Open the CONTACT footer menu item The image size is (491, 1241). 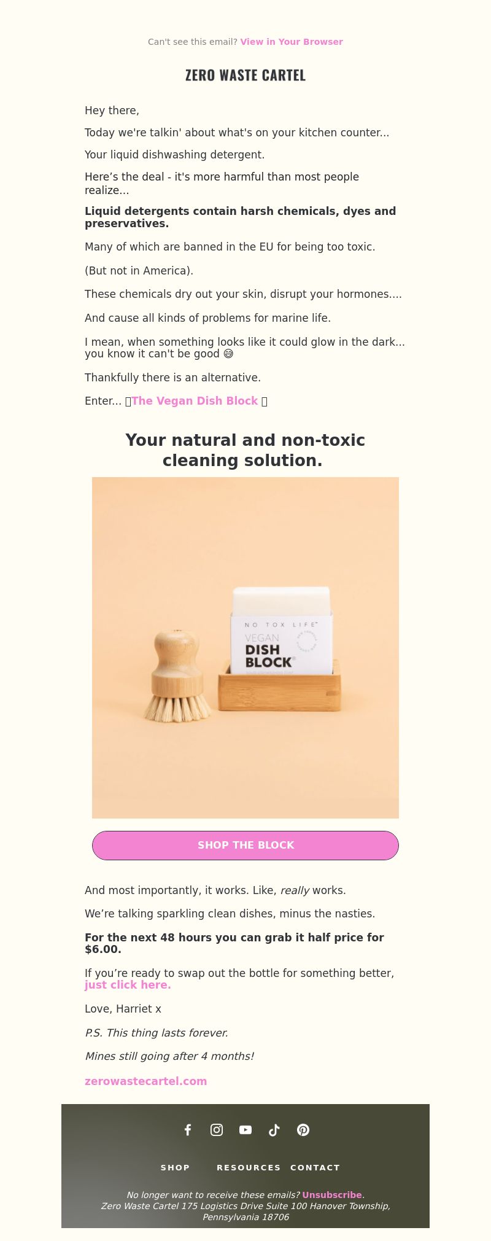tap(315, 1167)
